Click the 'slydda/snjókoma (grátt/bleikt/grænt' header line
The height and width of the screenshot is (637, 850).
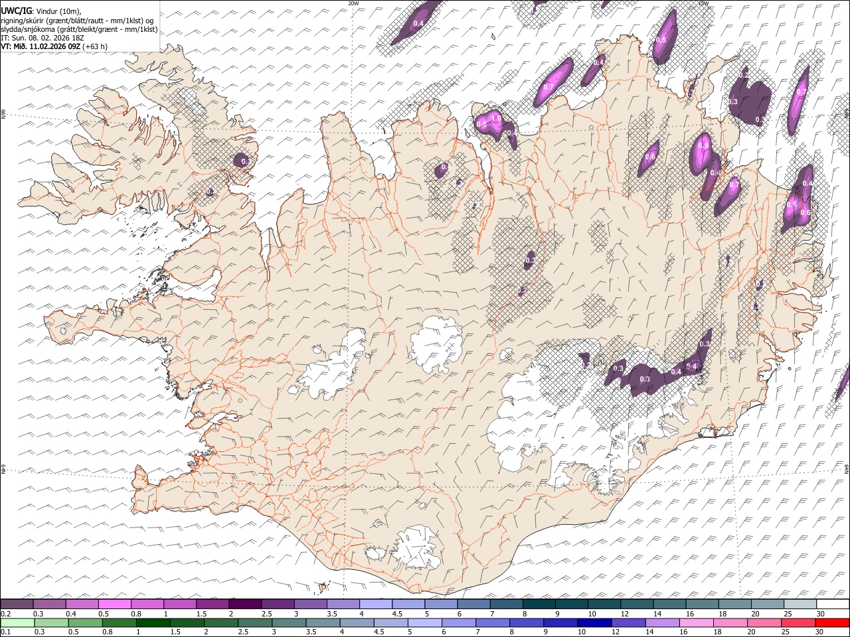[x=79, y=29]
